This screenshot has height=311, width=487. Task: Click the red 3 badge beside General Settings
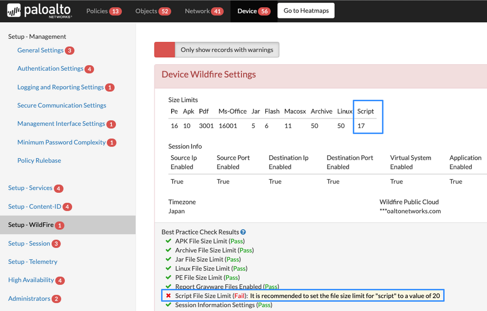click(x=70, y=51)
